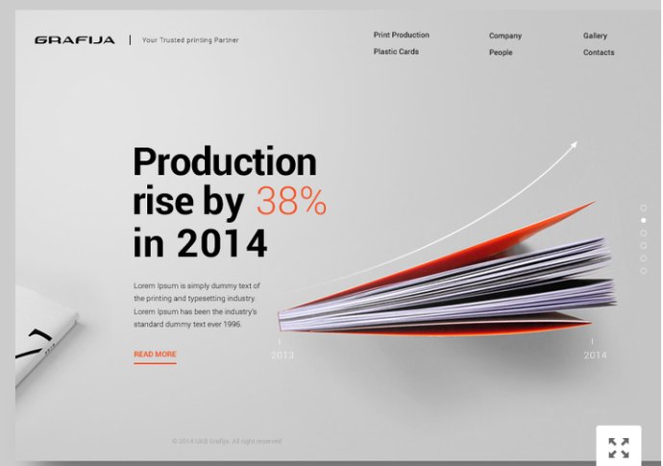This screenshot has height=466, width=663.
Task: Click the 2013 timeline marker
Action: tap(282, 355)
